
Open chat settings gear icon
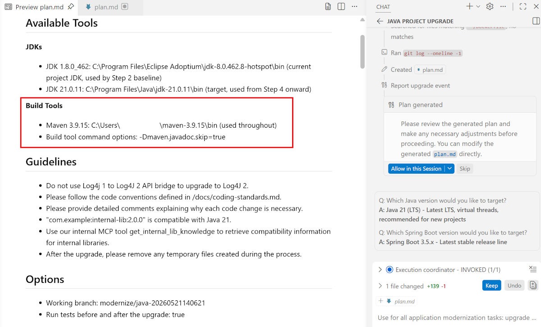[490, 7]
